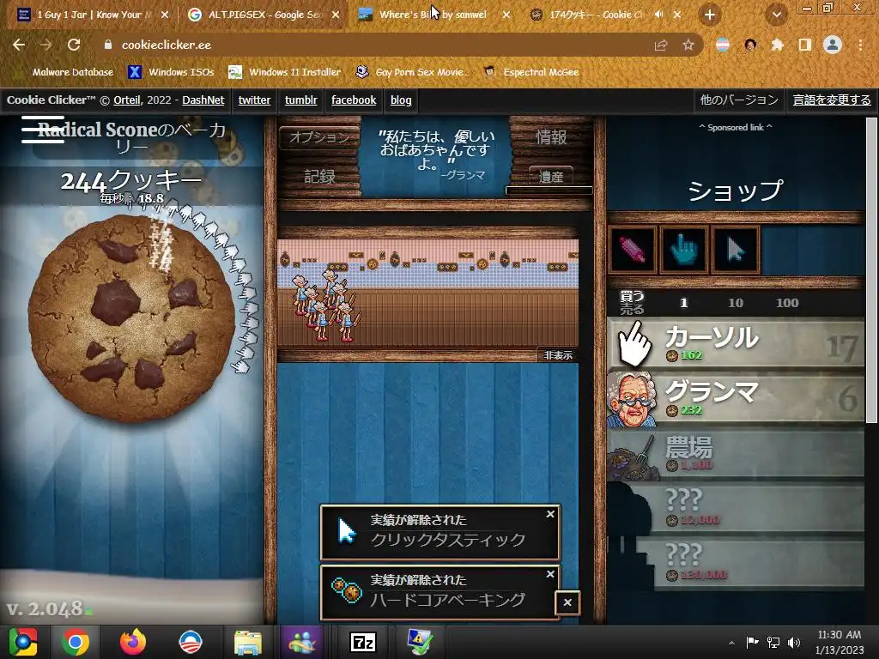Mute the Cookie Clicker tab audio icon

tap(658, 15)
